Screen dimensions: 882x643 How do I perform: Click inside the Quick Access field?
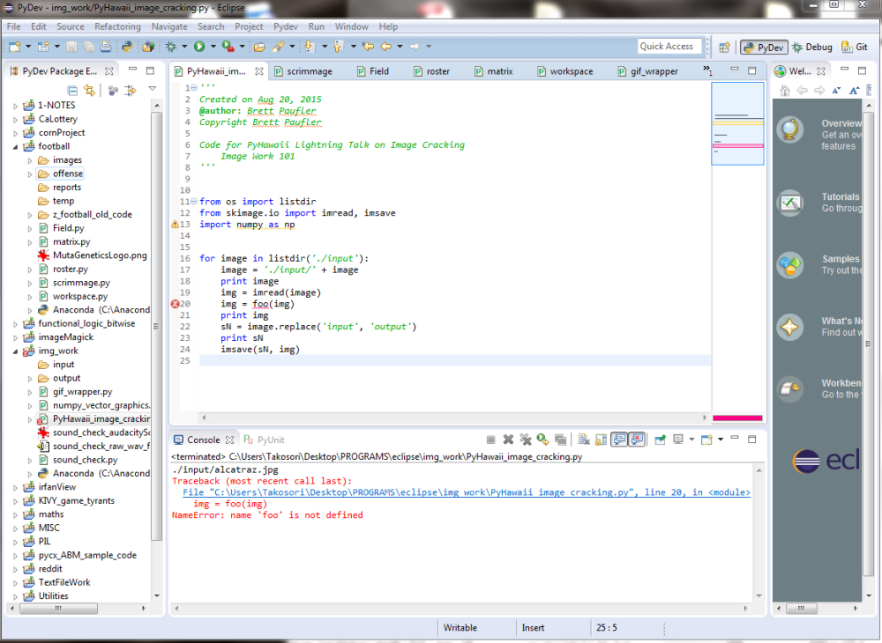coord(670,47)
